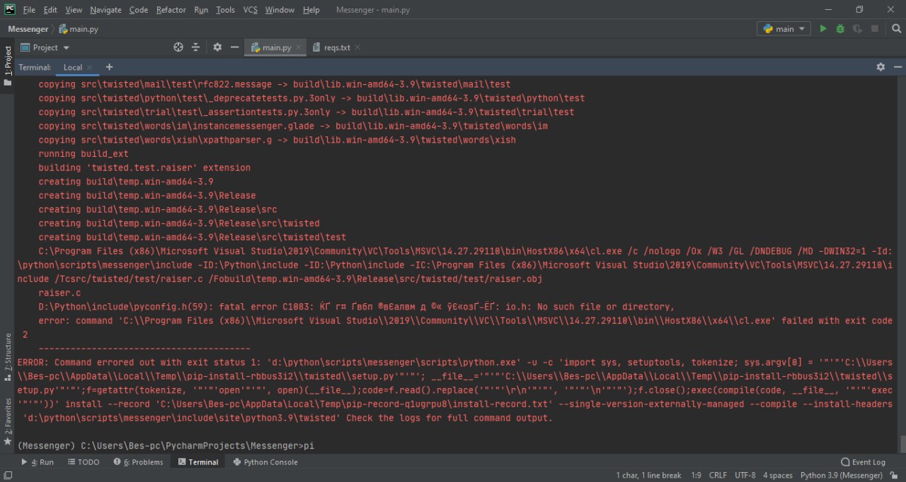Click the 'raiser.c' terminal output line
906x482 pixels.
[59, 293]
